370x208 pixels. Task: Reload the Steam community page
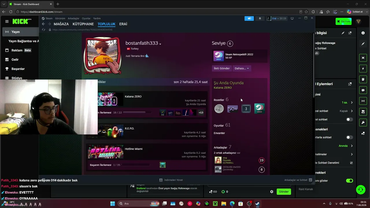coord(44,29)
